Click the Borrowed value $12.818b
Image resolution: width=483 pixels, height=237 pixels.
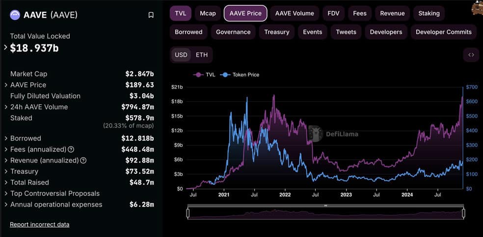[137, 138]
